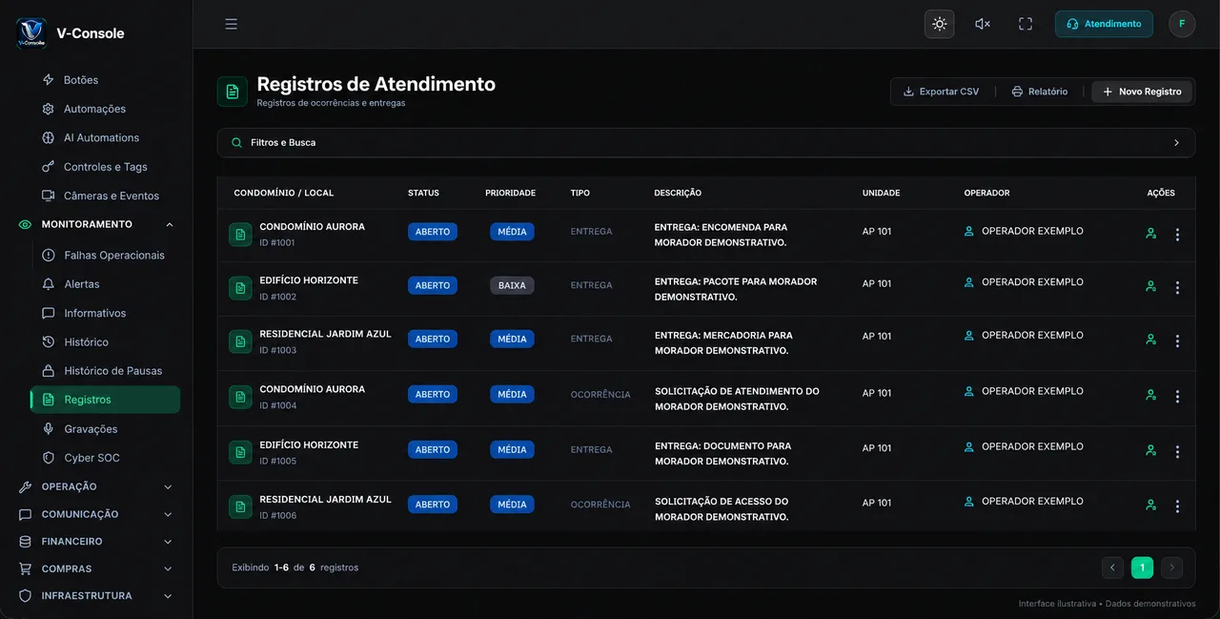Click the record icon for ID #1003
Viewport: 1220px width, 619px height.
point(240,341)
